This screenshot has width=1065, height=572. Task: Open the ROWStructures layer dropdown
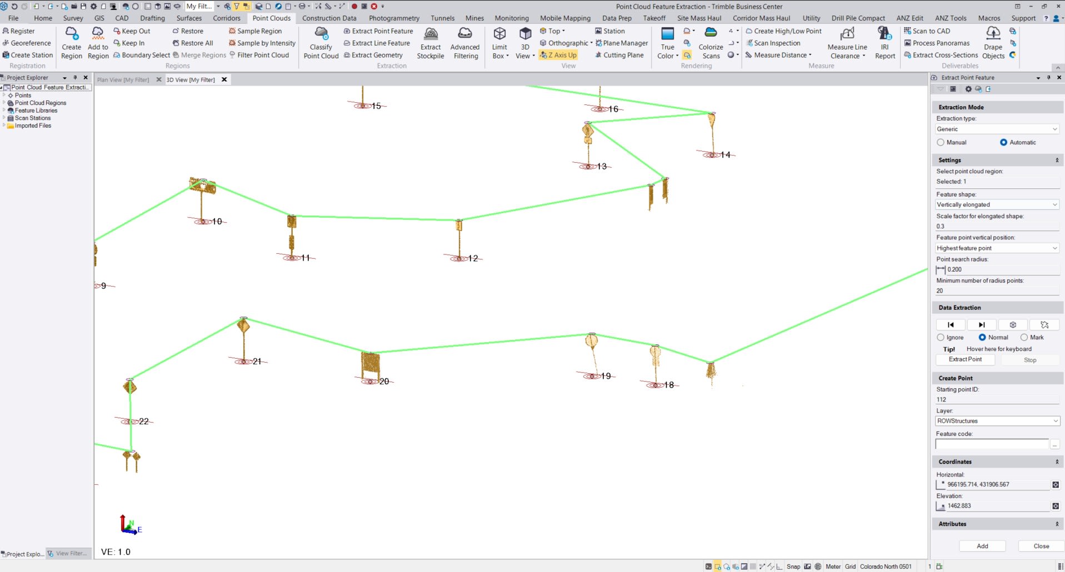pos(997,421)
